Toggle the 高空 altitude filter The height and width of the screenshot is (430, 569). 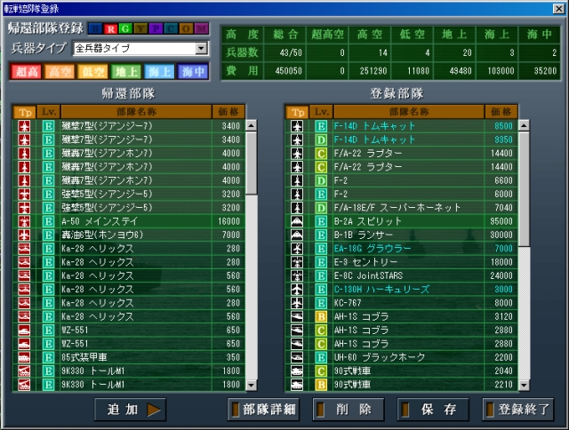tap(60, 71)
